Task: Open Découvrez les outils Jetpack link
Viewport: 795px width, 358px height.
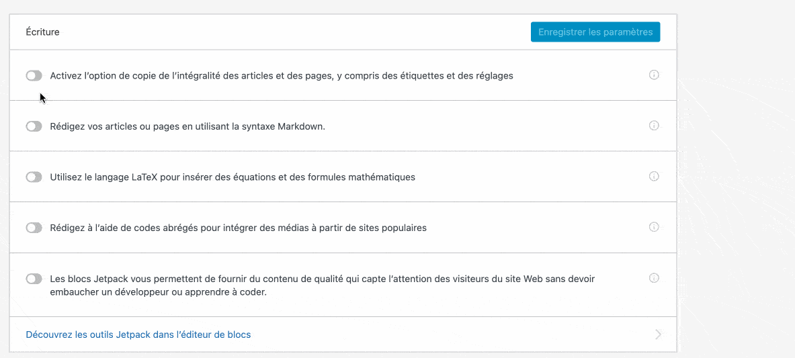Action: [x=138, y=334]
